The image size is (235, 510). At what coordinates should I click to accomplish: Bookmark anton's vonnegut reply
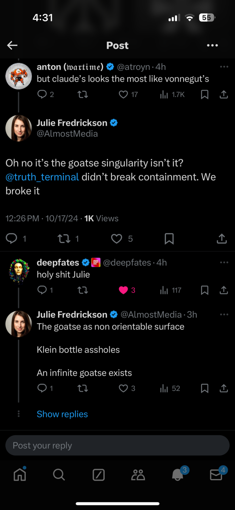click(204, 94)
